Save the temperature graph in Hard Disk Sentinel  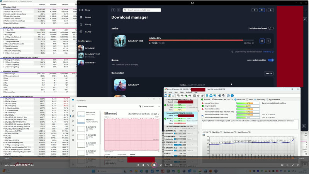pos(204,135)
